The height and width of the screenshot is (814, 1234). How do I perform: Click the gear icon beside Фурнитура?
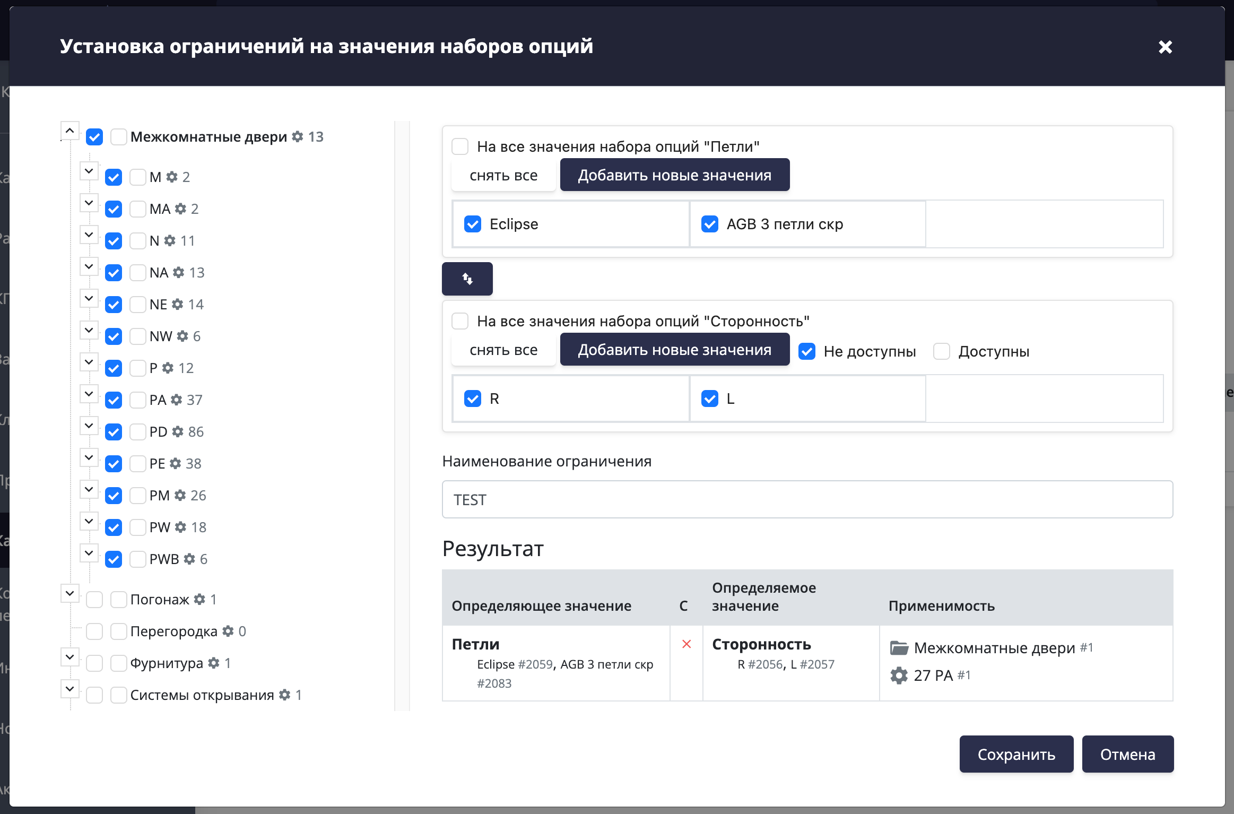click(x=214, y=663)
